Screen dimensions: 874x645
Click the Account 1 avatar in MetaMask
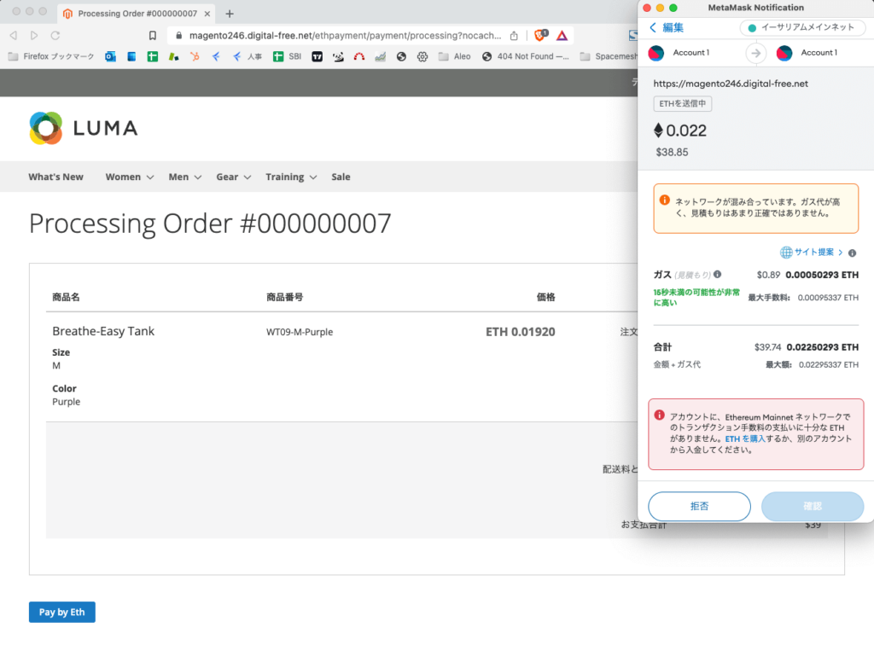coord(655,52)
